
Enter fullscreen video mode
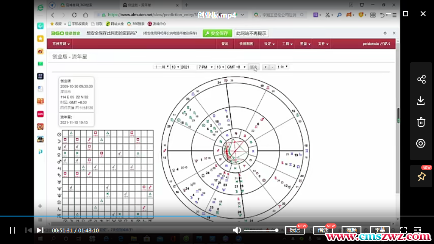click(403, 230)
